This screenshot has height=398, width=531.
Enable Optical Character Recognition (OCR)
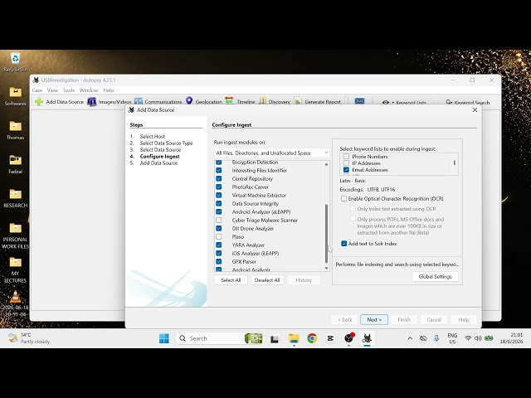click(x=344, y=199)
